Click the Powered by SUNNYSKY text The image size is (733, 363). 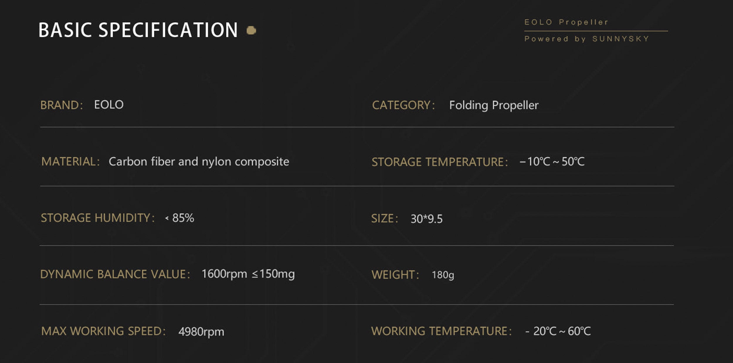(587, 39)
